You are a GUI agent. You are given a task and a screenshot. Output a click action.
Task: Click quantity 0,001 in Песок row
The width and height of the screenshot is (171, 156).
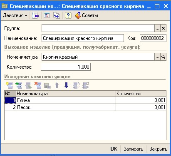[x=141, y=107]
